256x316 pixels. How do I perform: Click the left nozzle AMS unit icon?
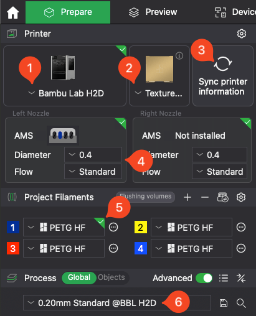(63, 136)
